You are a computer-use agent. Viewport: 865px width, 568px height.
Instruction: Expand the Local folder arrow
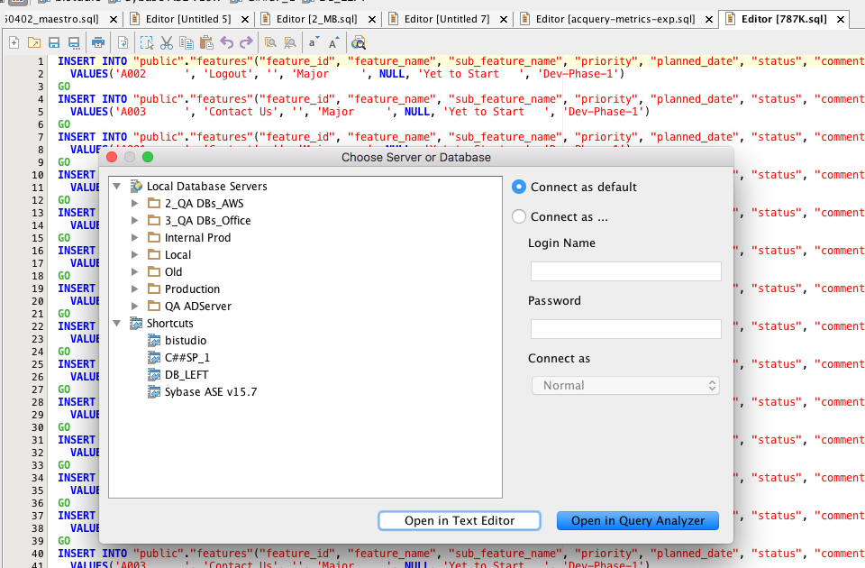pos(134,254)
